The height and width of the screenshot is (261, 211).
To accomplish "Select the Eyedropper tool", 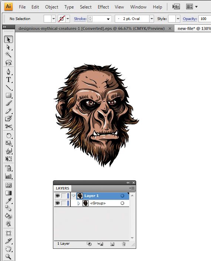I will (x=8, y=201).
